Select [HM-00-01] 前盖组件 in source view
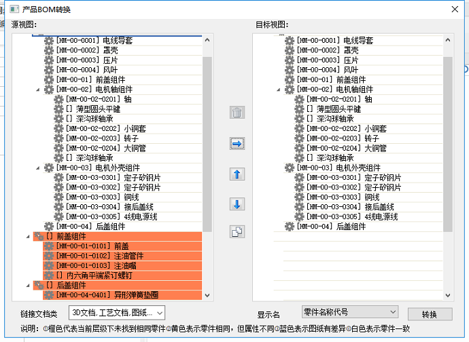The image size is (469, 342). (x=90, y=80)
